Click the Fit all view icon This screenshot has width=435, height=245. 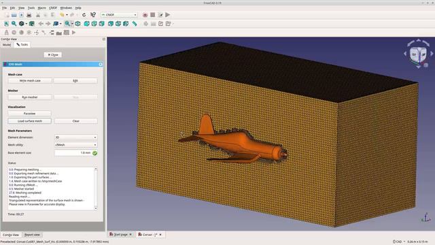tap(6, 24)
